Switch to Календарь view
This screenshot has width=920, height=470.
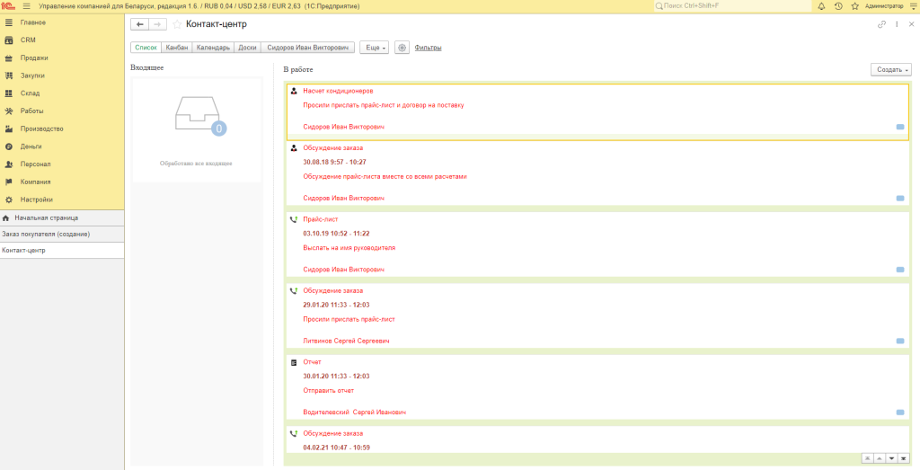(213, 48)
